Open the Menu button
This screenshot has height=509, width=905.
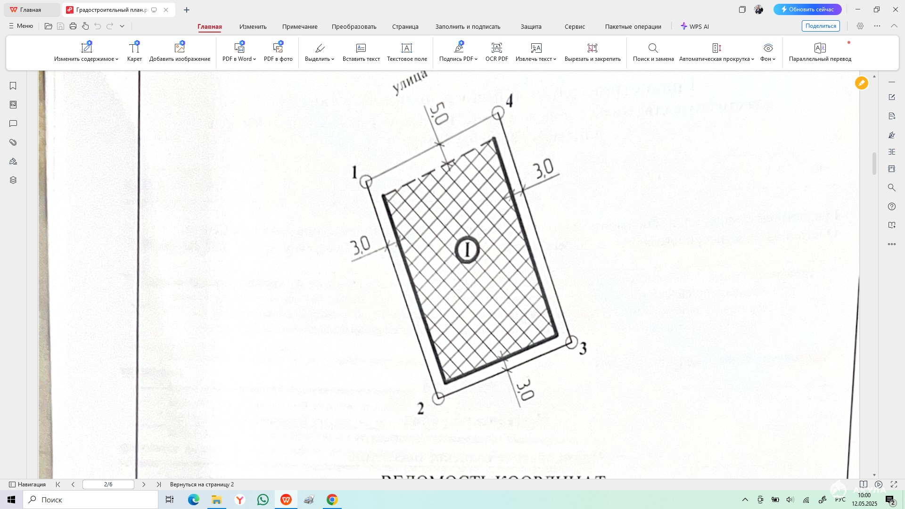click(x=21, y=26)
